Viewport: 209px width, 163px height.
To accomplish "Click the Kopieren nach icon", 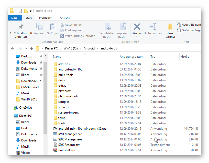I will pos(123,27).
